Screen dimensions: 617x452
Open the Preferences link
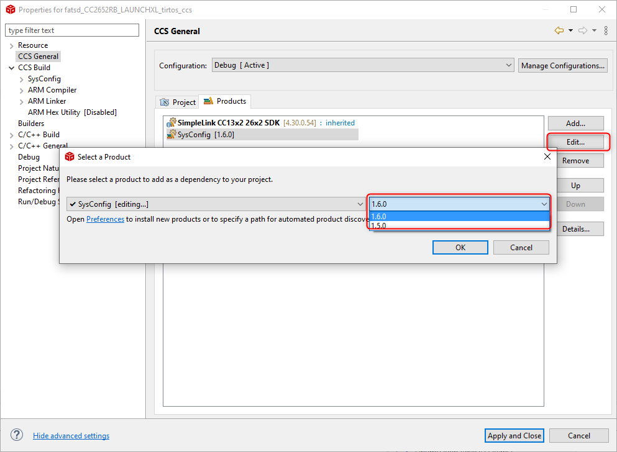click(105, 219)
